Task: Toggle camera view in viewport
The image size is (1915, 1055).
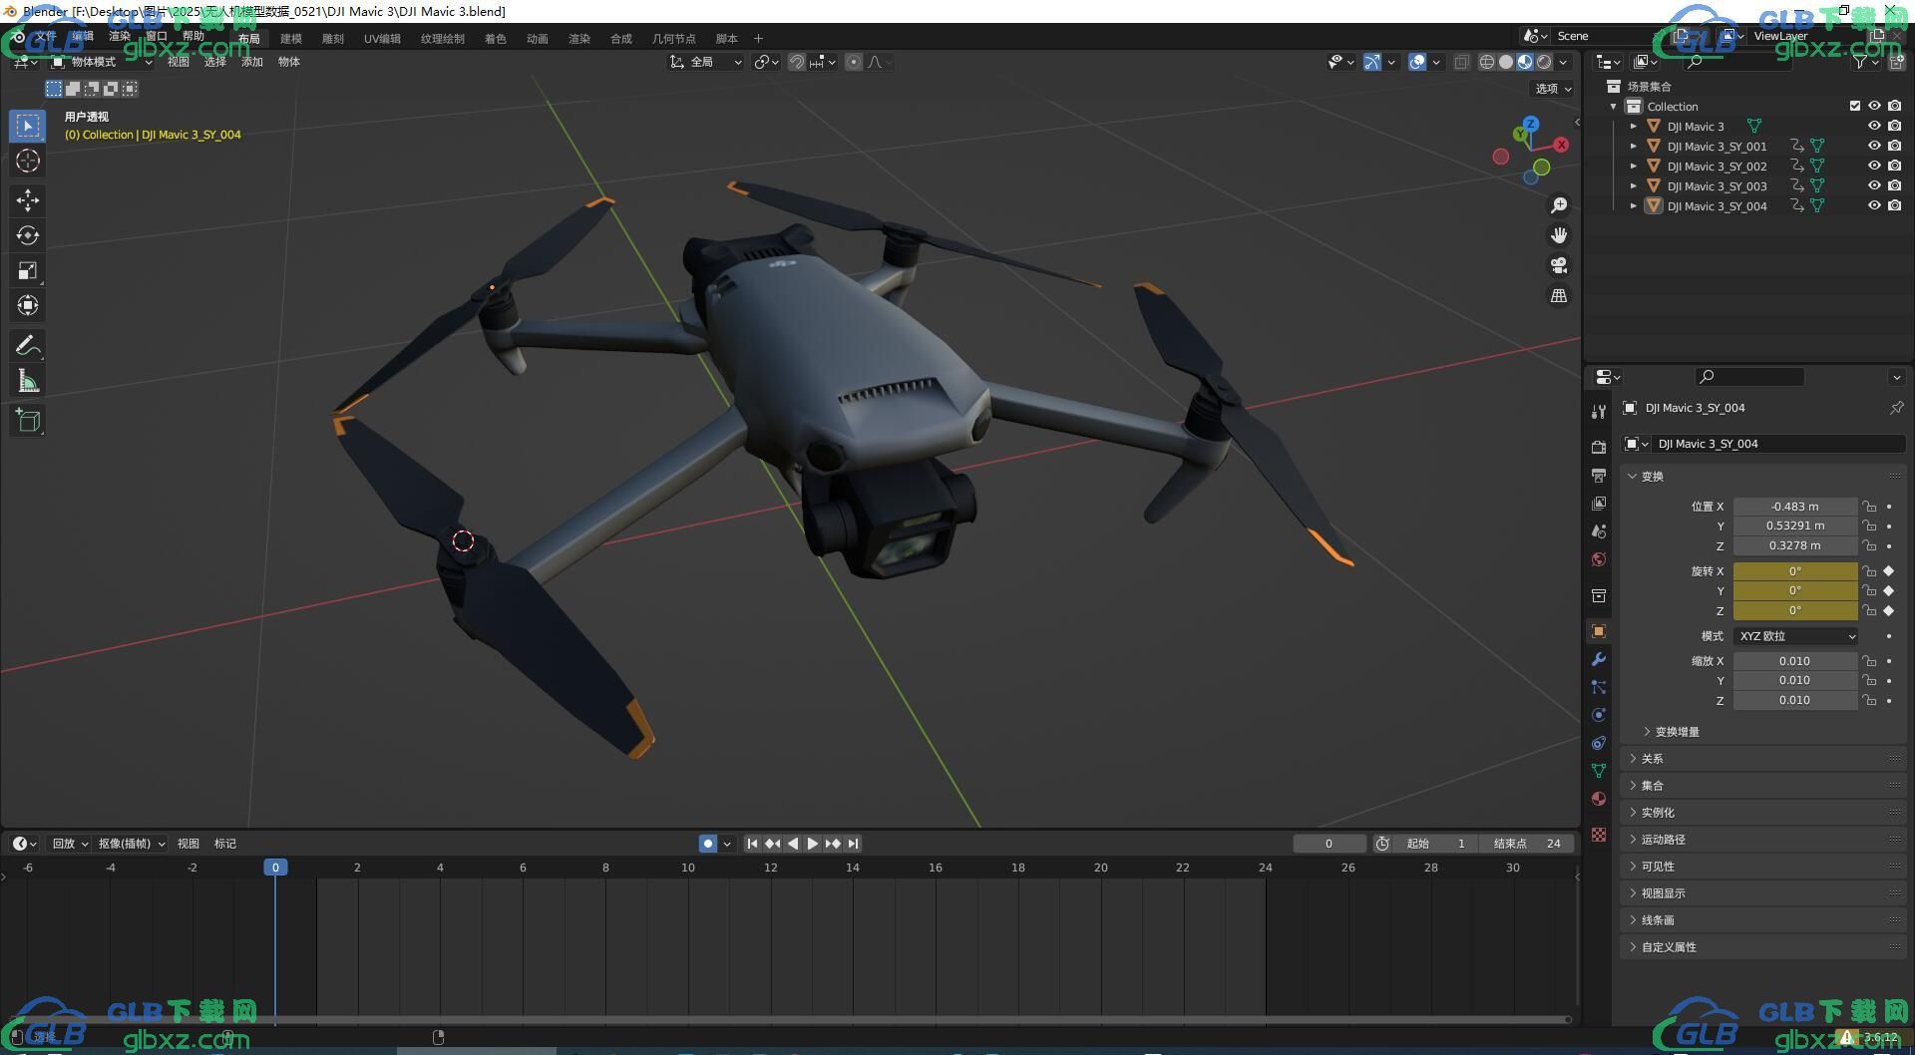Action: pos(1559,265)
